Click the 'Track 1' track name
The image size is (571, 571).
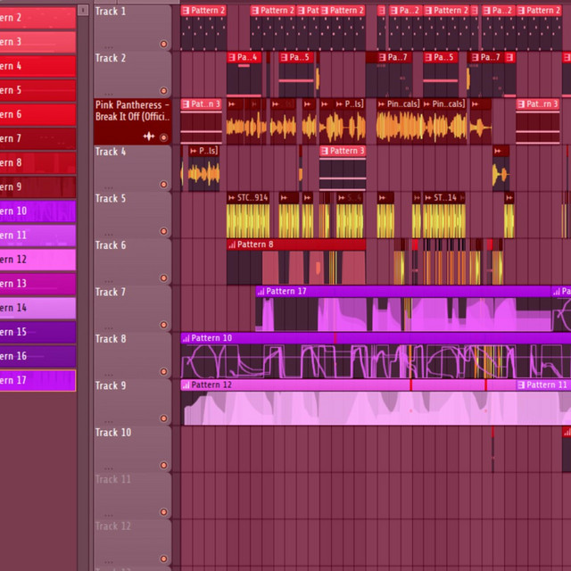(x=111, y=12)
